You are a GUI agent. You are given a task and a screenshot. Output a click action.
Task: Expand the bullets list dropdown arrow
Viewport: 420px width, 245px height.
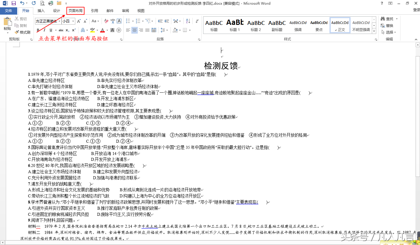(x=133, y=21)
